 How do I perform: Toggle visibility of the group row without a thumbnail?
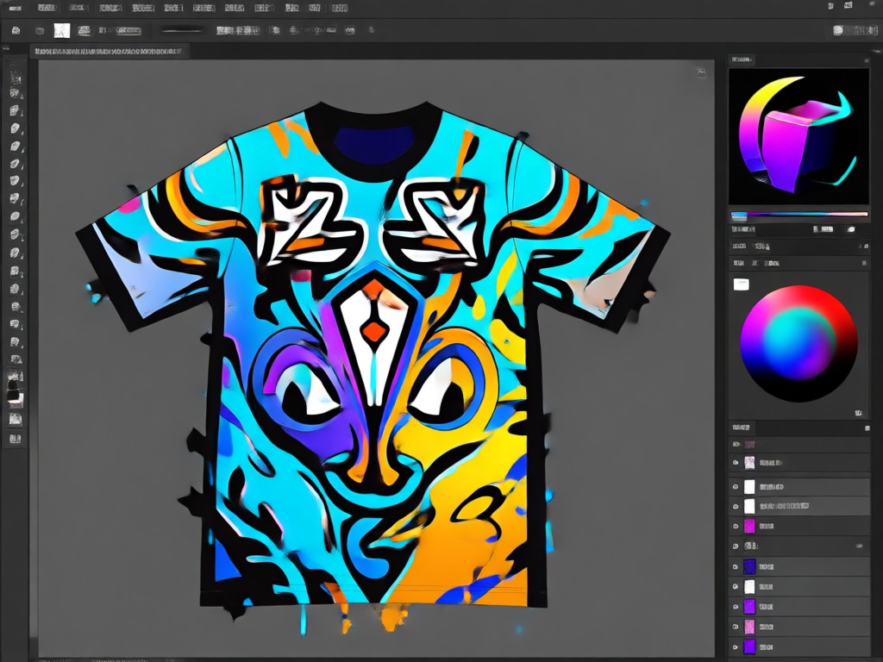[x=736, y=546]
